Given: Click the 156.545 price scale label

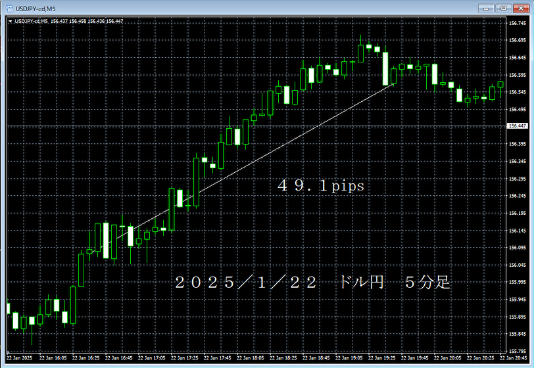Looking at the screenshot, I should coord(518,92).
